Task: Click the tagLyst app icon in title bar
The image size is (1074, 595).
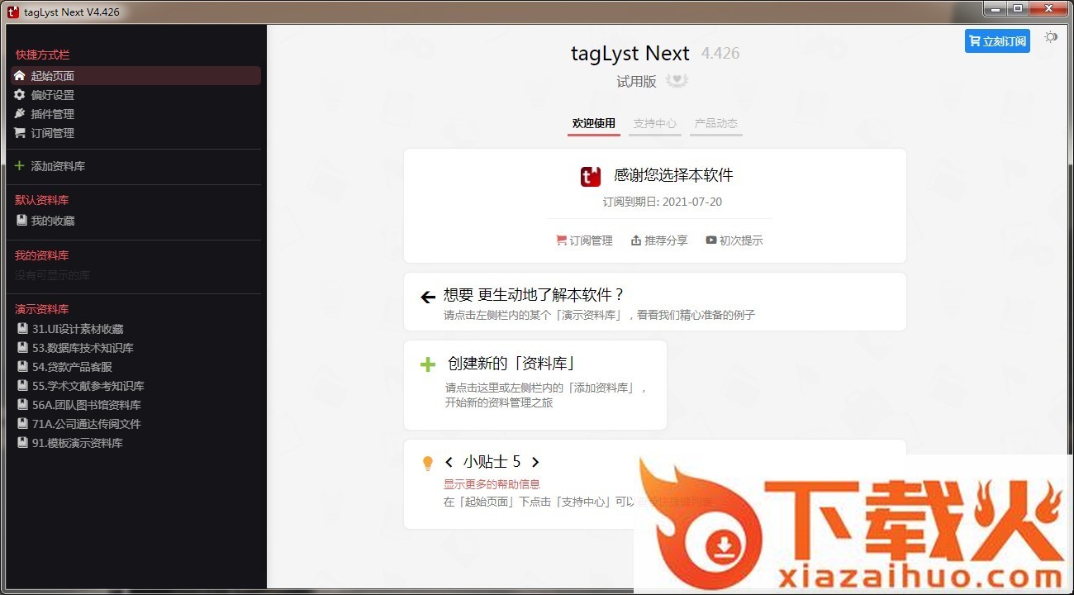Action: pyautogui.click(x=12, y=12)
